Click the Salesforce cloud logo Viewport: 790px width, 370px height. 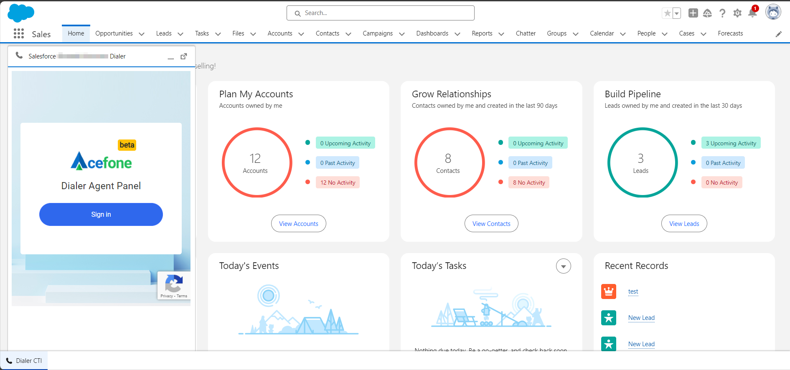[x=21, y=13]
